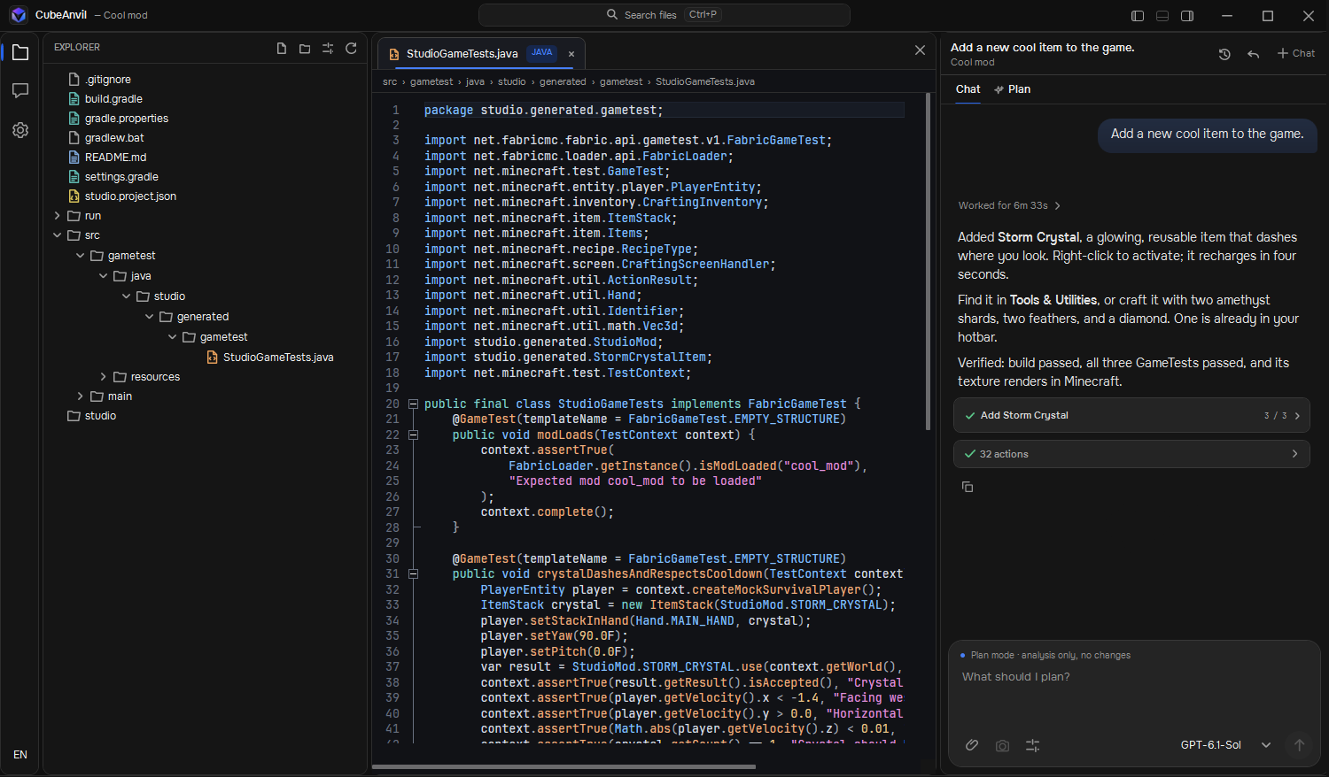Toggle the right sidebar layout
Image resolution: width=1329 pixels, height=777 pixels.
(x=1187, y=16)
